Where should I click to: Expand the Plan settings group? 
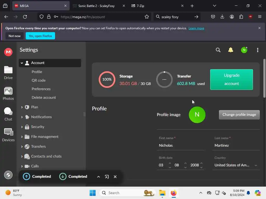coord(22,107)
